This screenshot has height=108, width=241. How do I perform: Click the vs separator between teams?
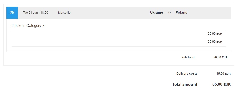(169, 13)
